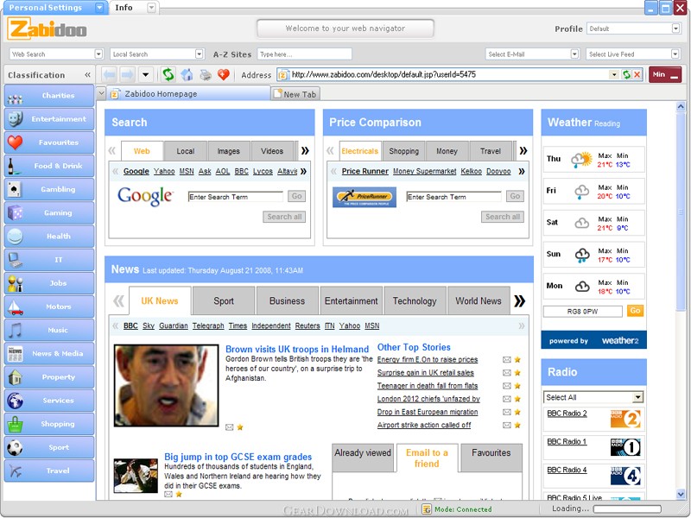Select the Health category
This screenshot has width=691, height=518.
pyautogui.click(x=49, y=236)
